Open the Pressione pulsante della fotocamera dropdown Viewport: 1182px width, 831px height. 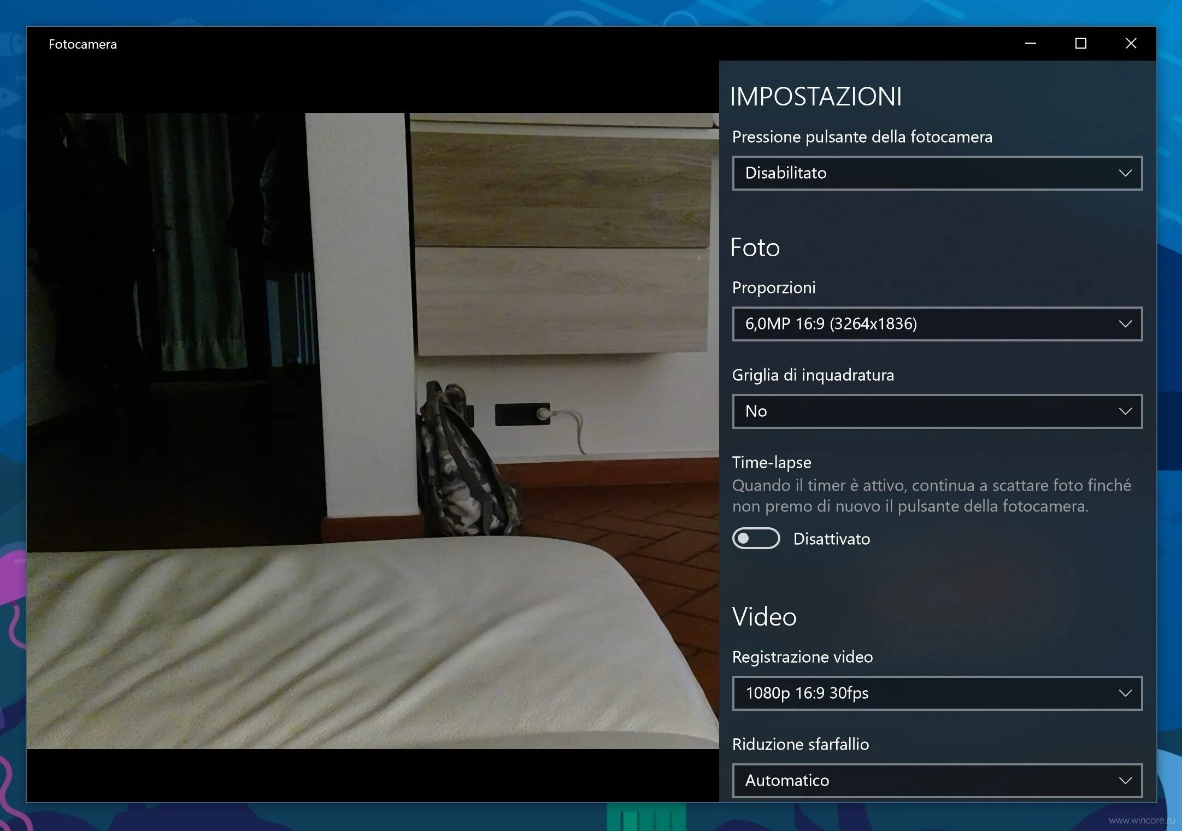tap(937, 173)
